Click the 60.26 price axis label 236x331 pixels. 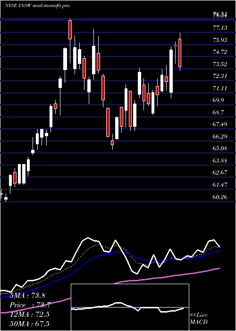[220, 197]
